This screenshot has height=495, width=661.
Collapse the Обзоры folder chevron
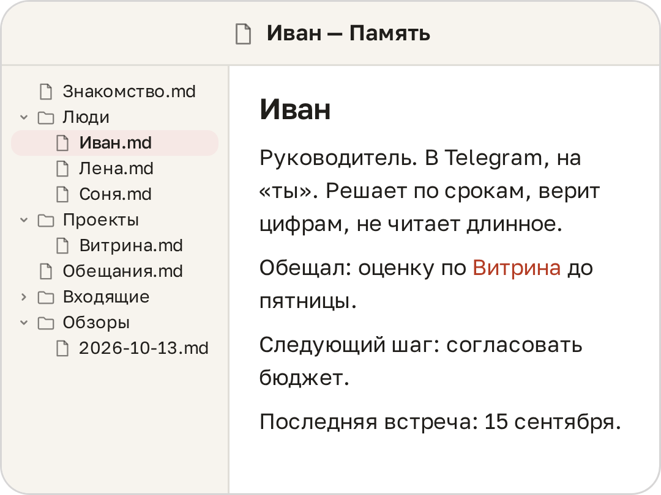click(x=24, y=323)
